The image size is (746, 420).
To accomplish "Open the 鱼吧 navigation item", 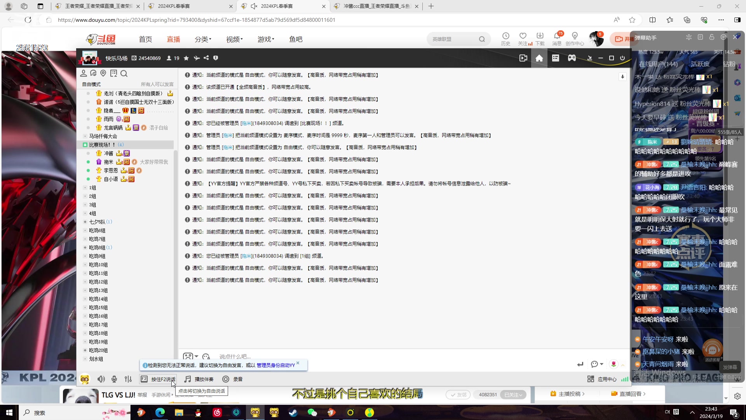I will point(296,39).
